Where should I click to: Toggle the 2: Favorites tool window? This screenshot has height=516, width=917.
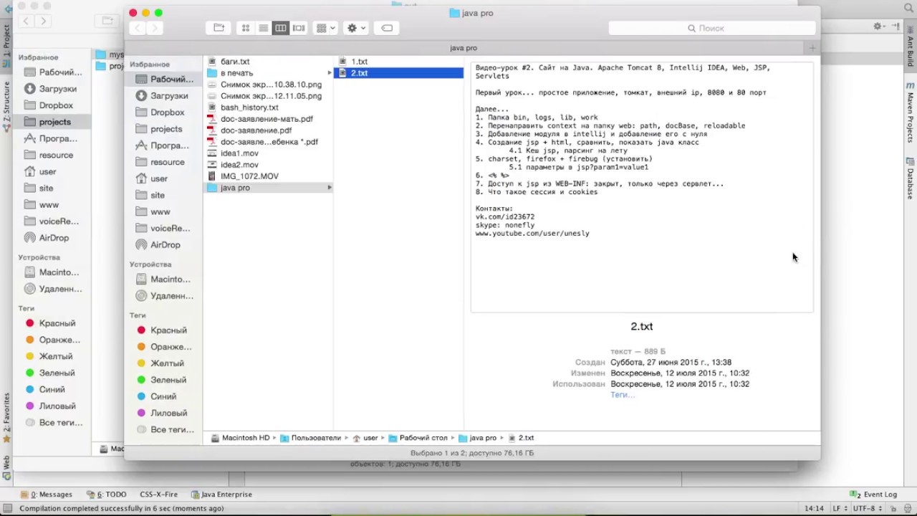(x=6, y=417)
